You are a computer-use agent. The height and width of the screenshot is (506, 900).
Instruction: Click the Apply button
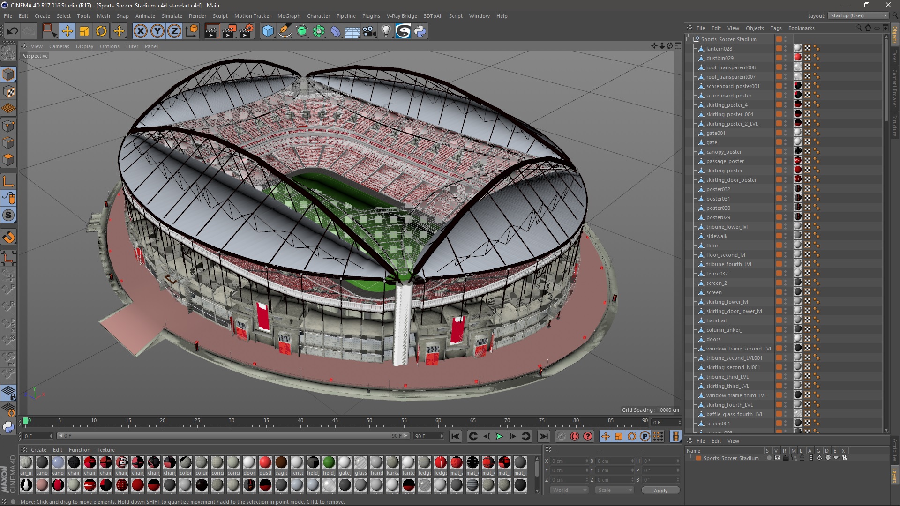pyautogui.click(x=660, y=490)
